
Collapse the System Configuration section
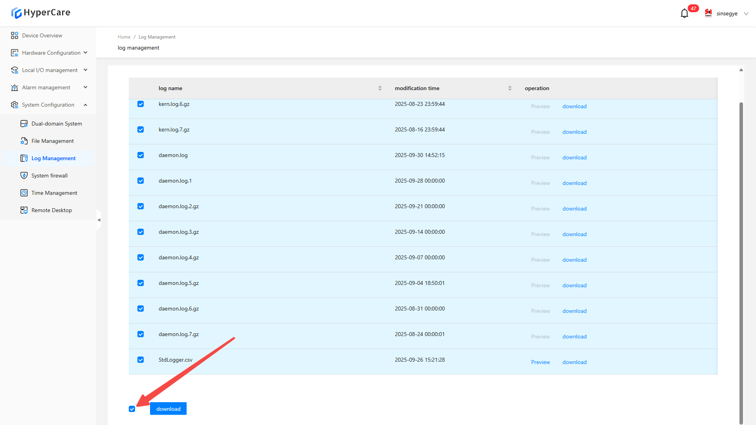point(85,105)
